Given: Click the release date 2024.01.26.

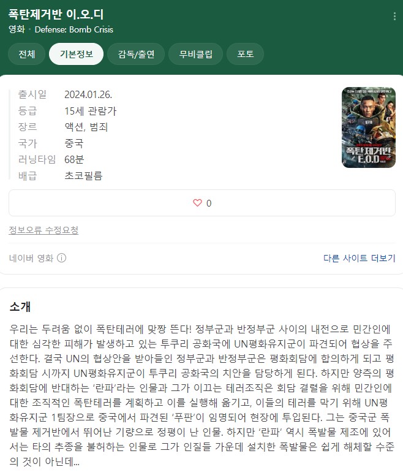Looking at the screenshot, I should click(x=88, y=94).
